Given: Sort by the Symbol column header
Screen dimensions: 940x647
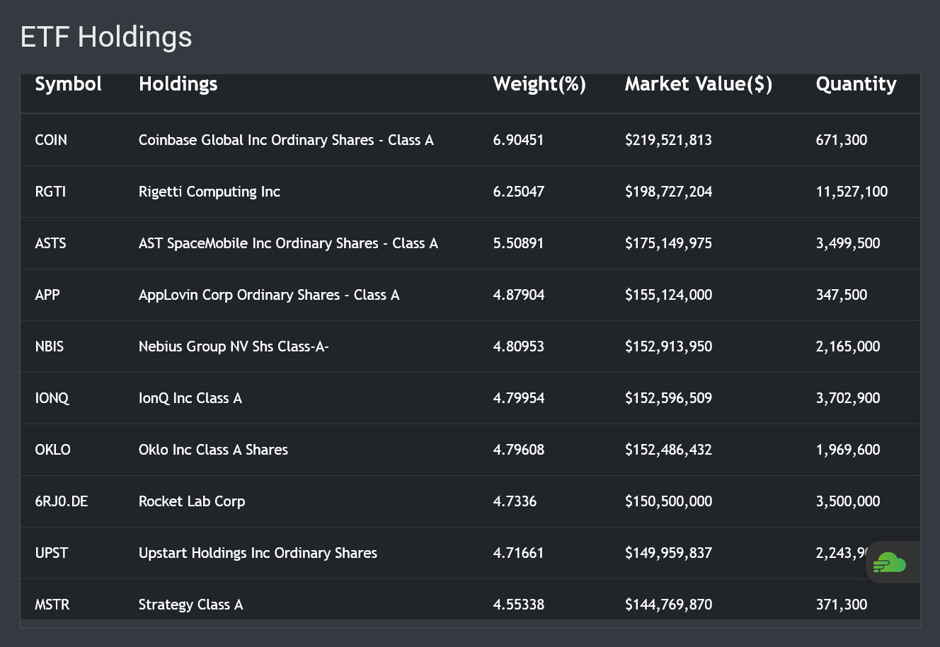Looking at the screenshot, I should point(69,84).
